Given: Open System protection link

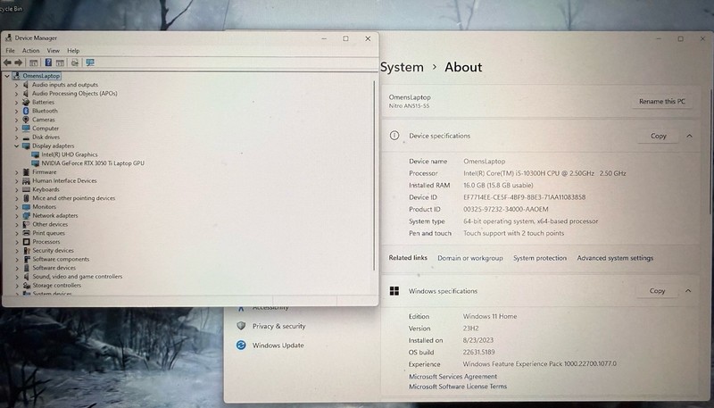Looking at the screenshot, I should coord(540,258).
